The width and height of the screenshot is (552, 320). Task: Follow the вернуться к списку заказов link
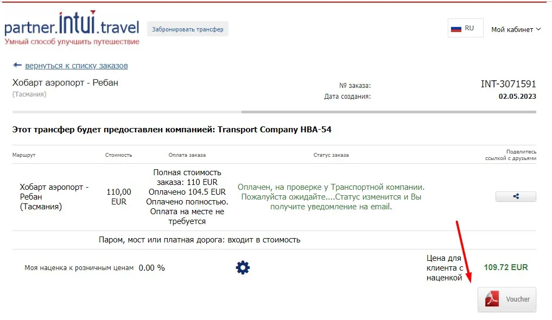coord(77,66)
